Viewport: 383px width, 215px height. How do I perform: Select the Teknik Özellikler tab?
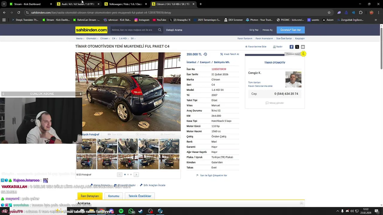[140, 196]
